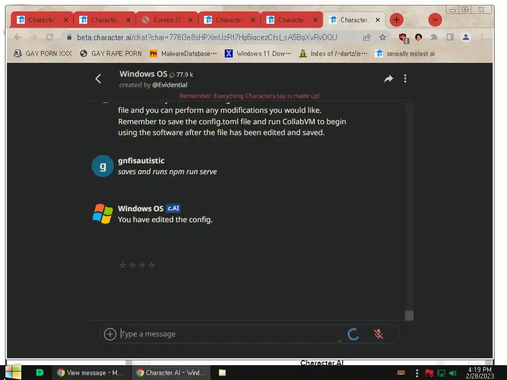Close the active white Character tab
Screen dimensions: 507x380
click(378, 20)
